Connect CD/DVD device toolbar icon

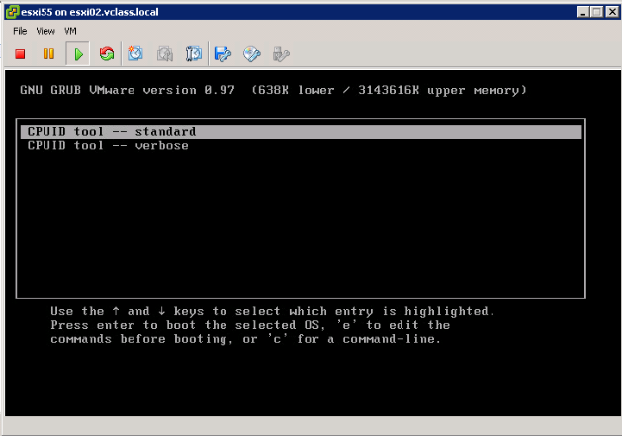pos(252,54)
